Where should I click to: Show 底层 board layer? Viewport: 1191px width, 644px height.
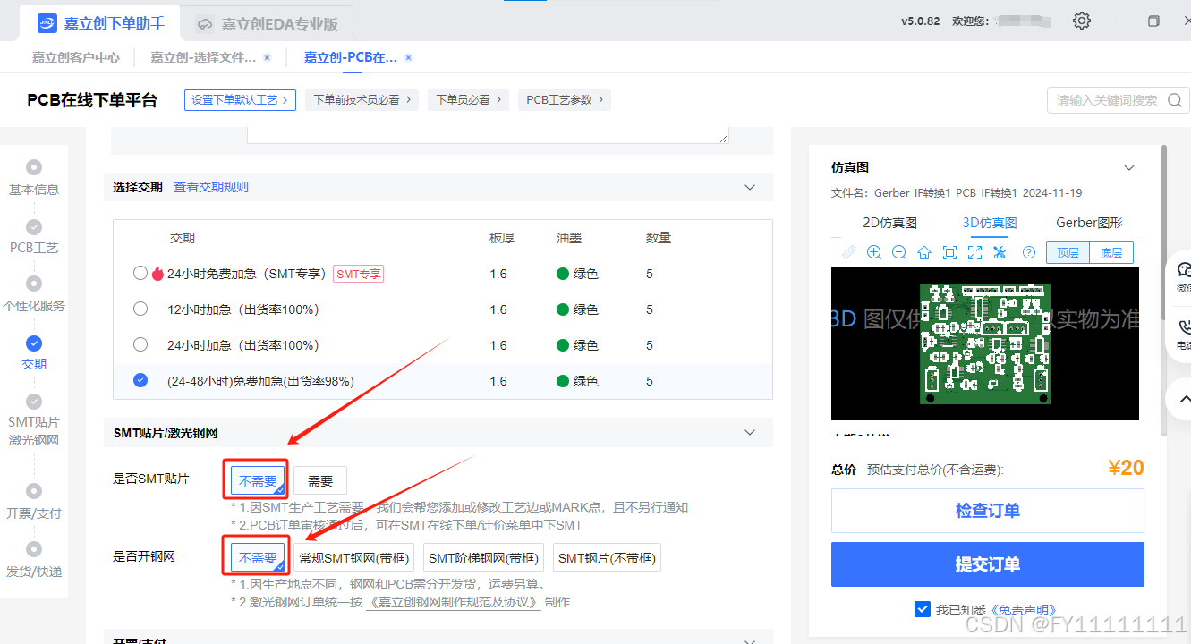point(1111,252)
